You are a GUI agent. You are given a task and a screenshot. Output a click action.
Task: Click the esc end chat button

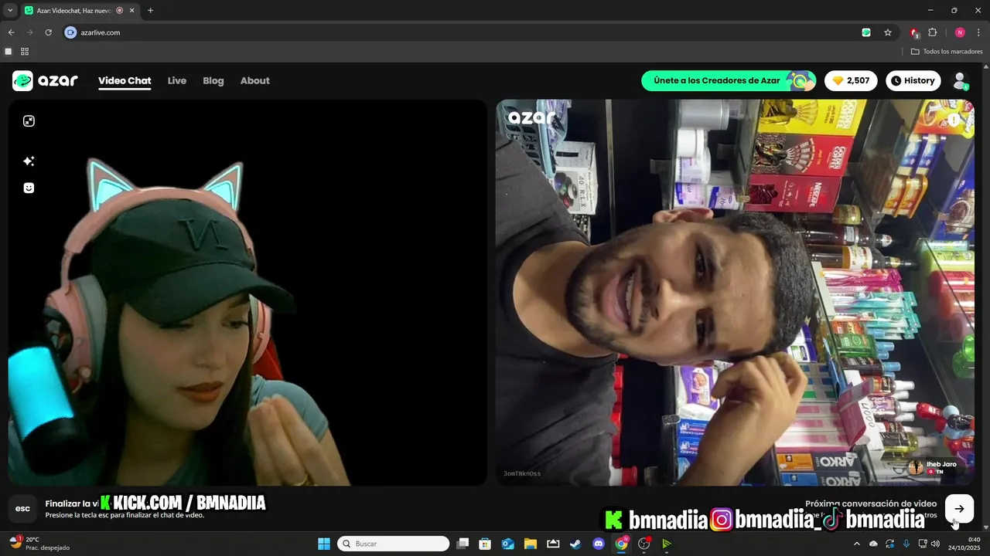[22, 508]
